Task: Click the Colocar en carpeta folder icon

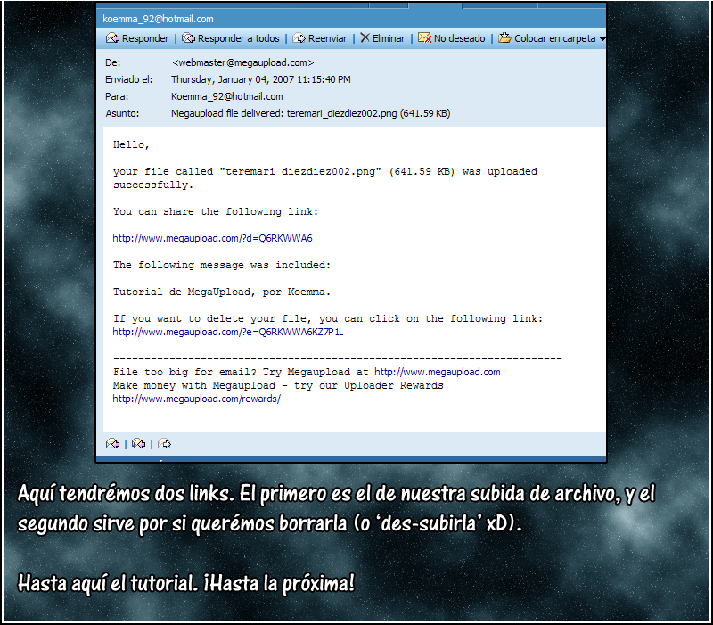Action: point(504,37)
